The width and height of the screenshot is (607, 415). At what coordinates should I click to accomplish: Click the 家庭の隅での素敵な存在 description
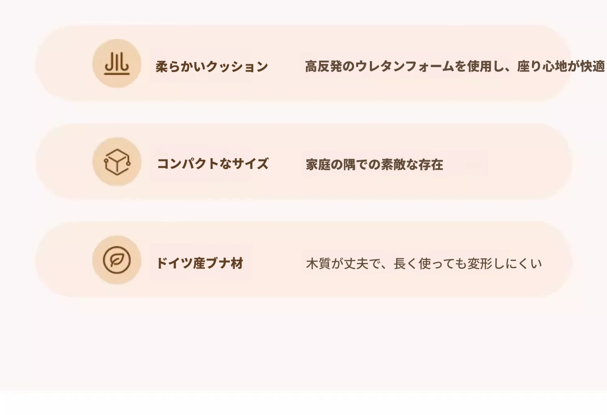(x=374, y=165)
